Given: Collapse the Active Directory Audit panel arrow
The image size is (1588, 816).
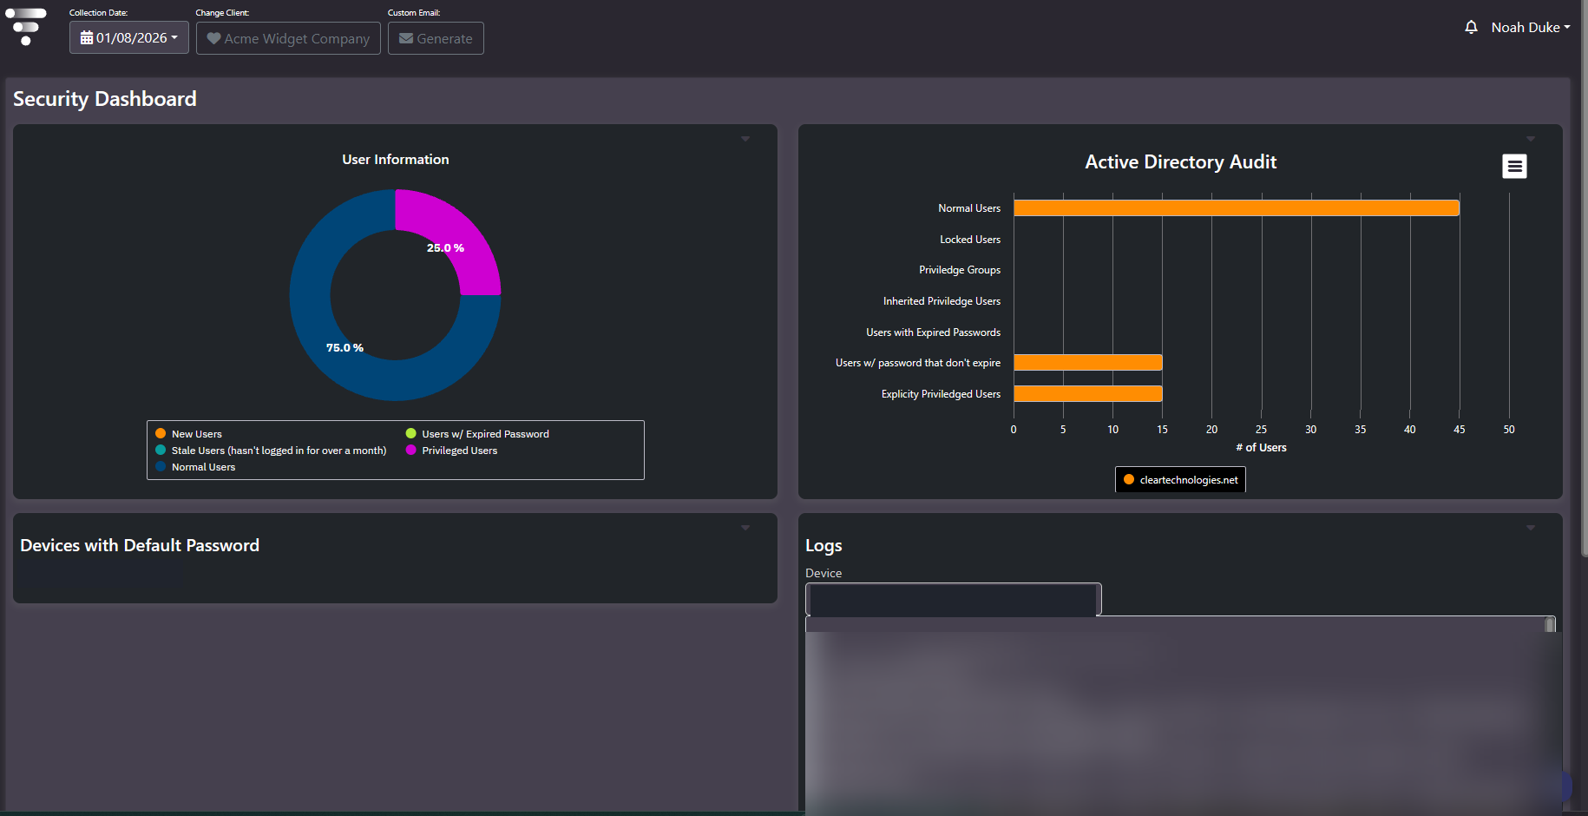Looking at the screenshot, I should (1531, 139).
